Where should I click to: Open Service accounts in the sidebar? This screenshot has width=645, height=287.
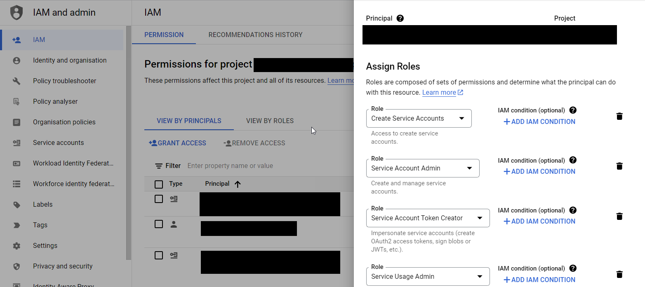63,143
